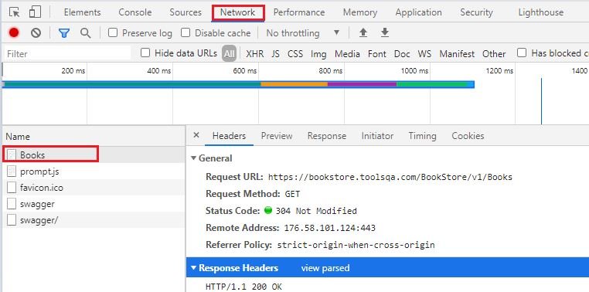Click the Books request file icon
589x292 pixels.
[12, 154]
